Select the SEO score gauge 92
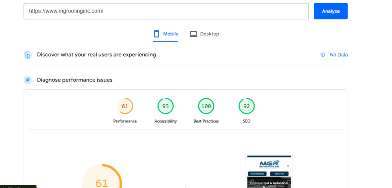 point(247,106)
